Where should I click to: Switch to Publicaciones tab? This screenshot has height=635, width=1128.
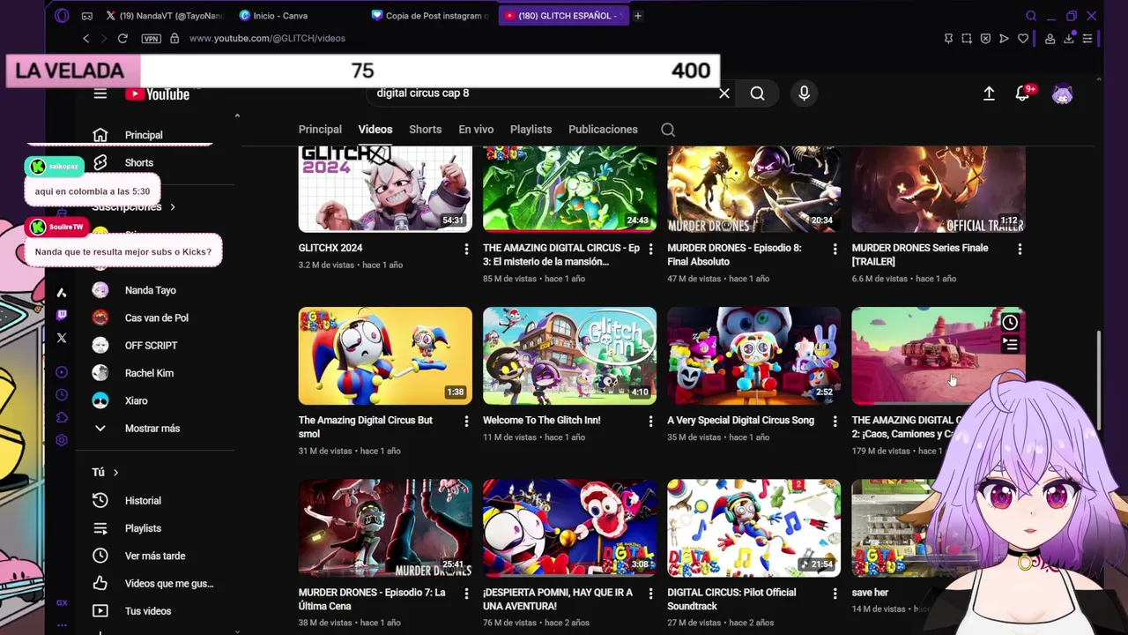coord(603,130)
